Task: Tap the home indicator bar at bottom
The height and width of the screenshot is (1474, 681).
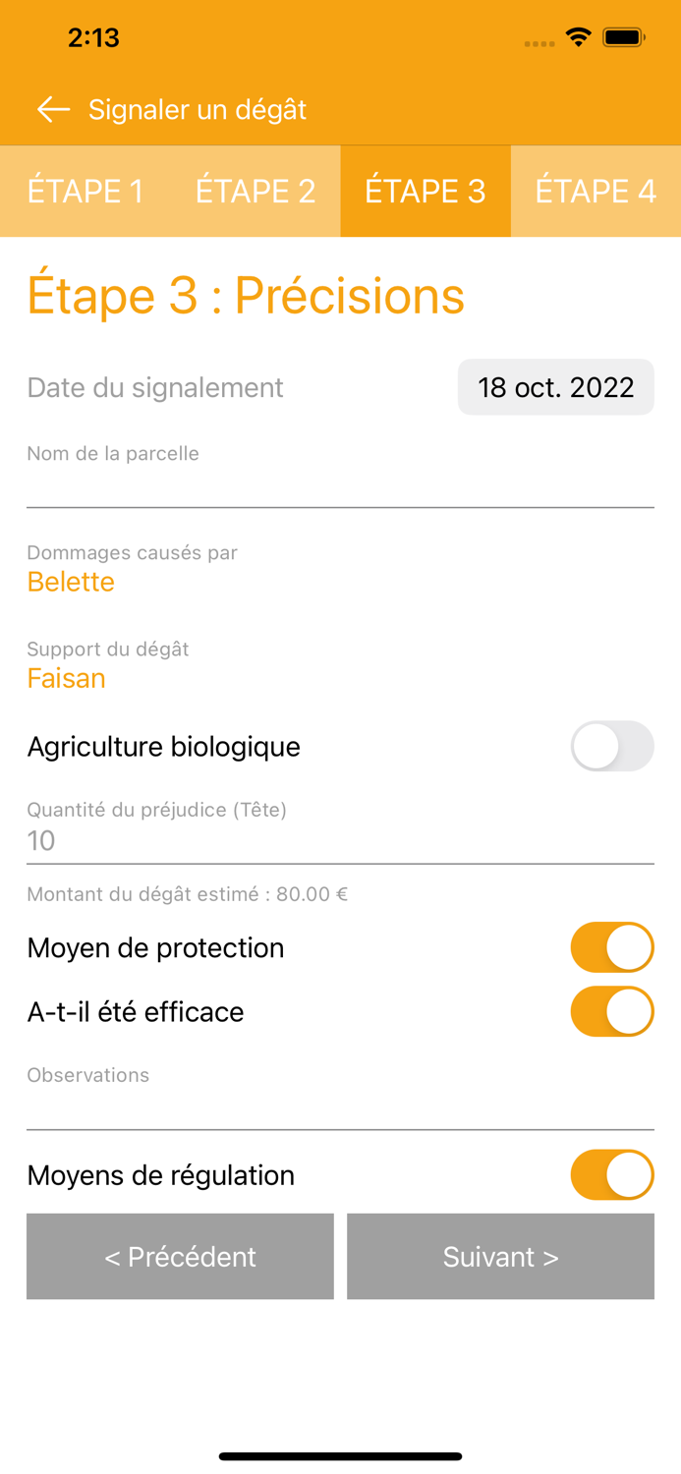Action: [340, 1455]
